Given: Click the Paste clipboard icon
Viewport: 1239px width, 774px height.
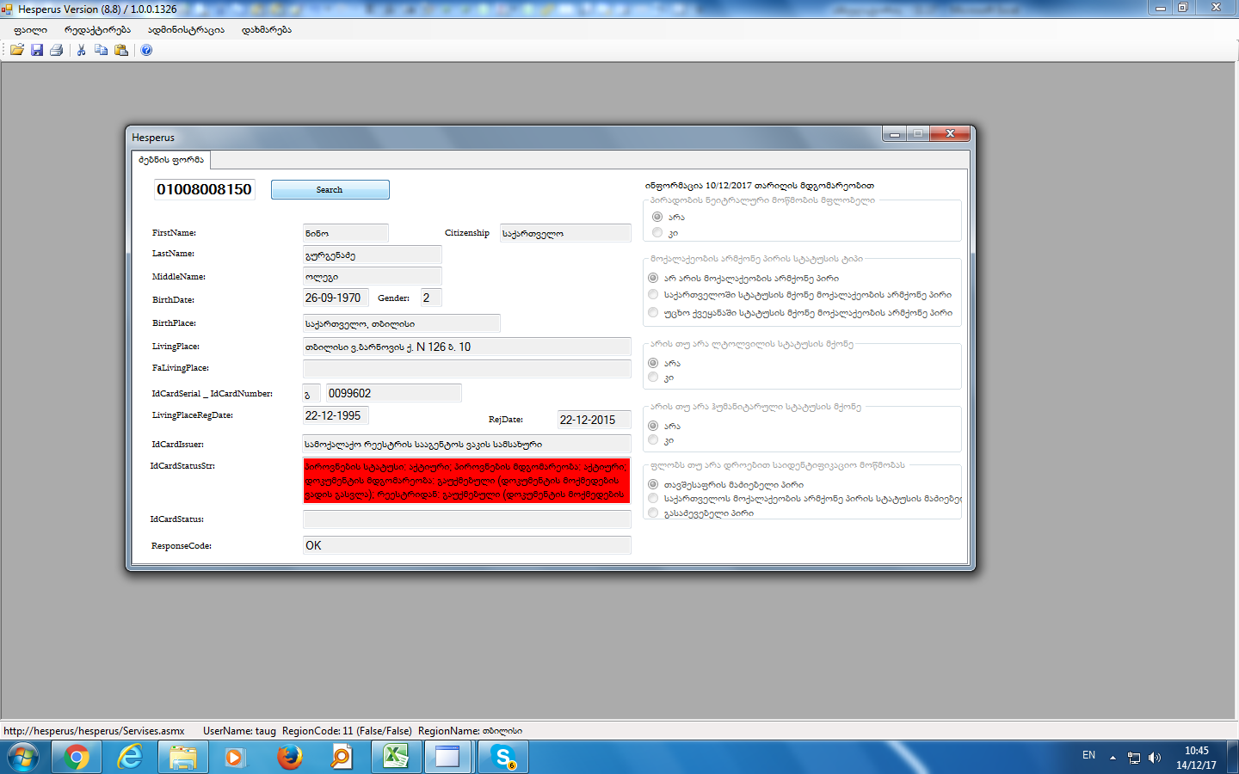Looking at the screenshot, I should [x=121, y=50].
